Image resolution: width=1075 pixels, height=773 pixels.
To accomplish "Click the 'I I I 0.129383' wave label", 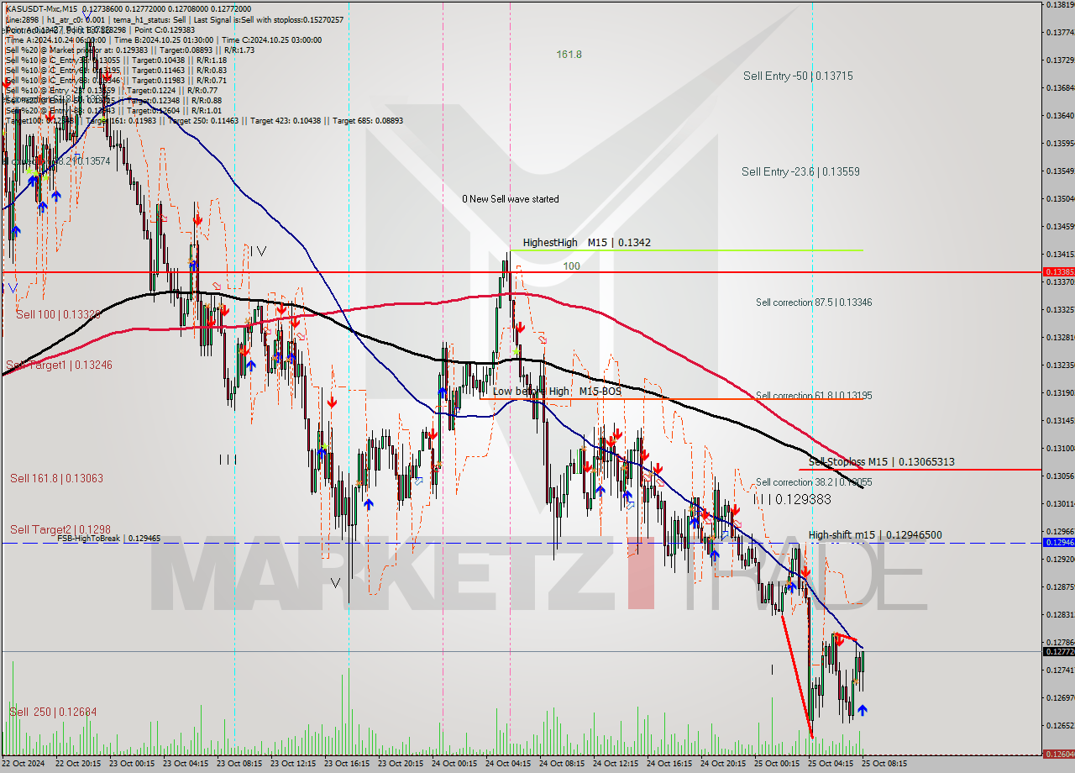I will 792,499.
